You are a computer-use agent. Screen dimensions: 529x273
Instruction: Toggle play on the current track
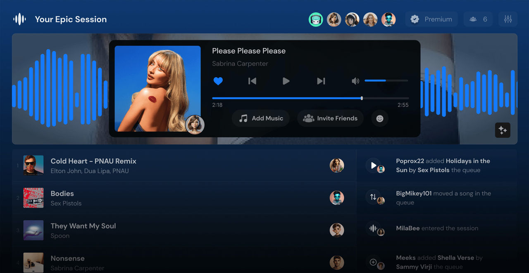click(286, 81)
